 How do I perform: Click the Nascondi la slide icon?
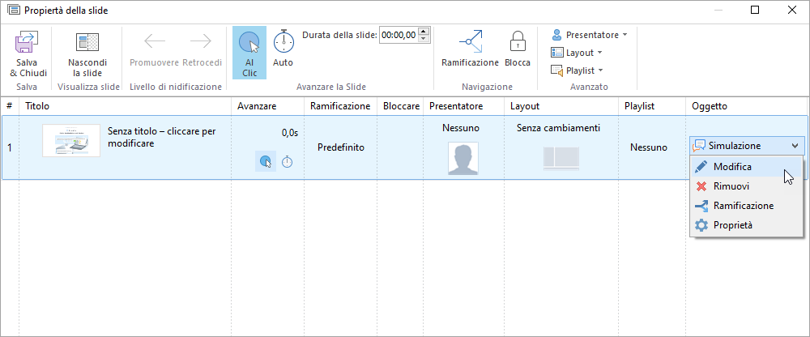click(x=87, y=43)
